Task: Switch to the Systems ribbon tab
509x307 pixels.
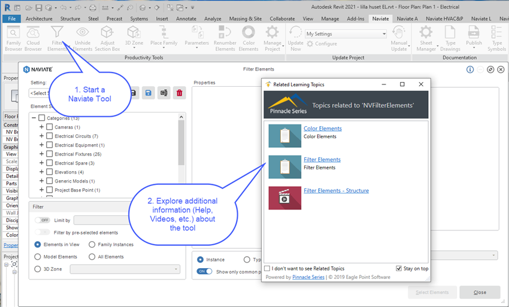Action: (x=139, y=19)
